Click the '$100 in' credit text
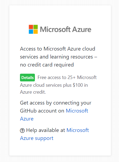This screenshot has width=119, height=162. click(x=80, y=85)
